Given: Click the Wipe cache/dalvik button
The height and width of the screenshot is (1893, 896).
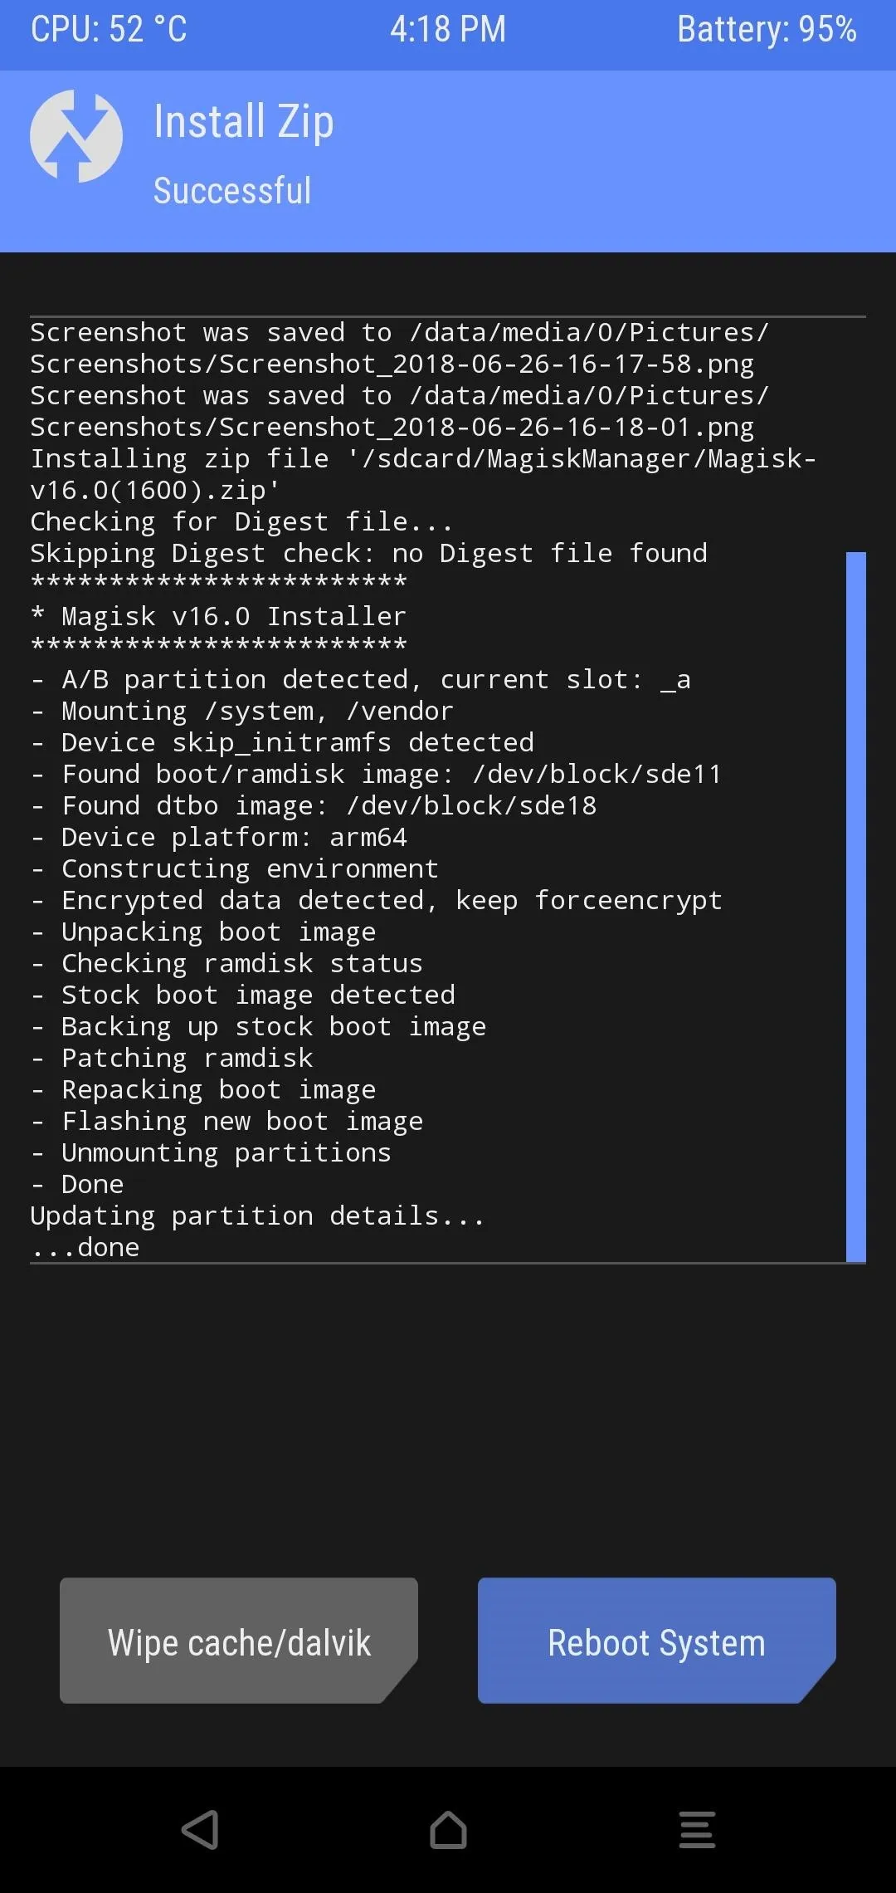Looking at the screenshot, I should [x=239, y=1641].
